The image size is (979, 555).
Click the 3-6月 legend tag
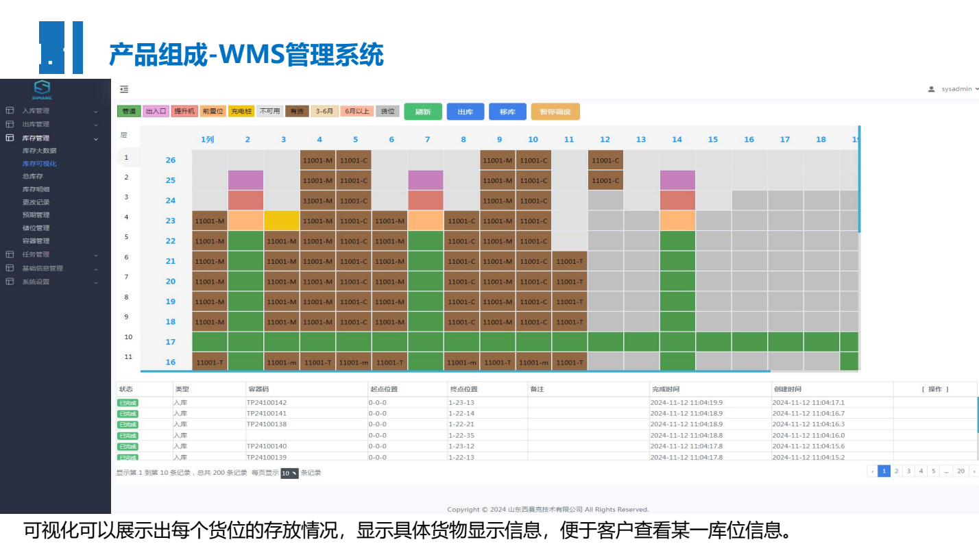point(324,111)
